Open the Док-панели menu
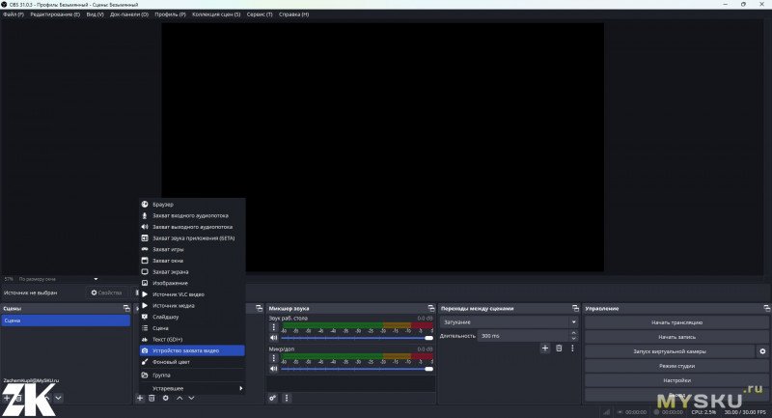Image resolution: width=772 pixels, height=418 pixels. [129, 14]
